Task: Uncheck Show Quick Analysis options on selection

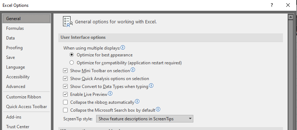Action: click(66, 78)
